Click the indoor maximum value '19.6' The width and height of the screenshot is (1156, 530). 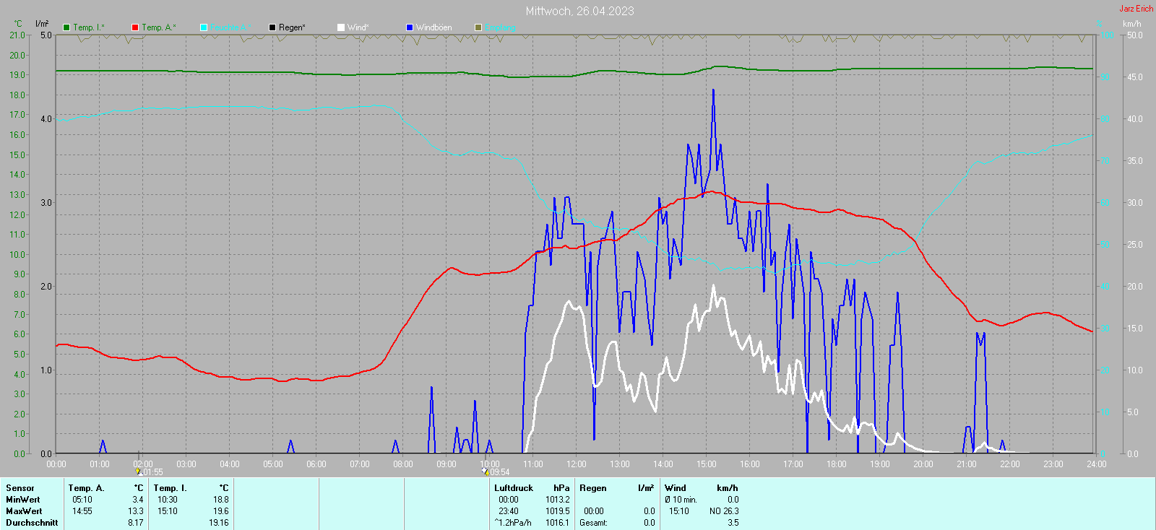click(221, 511)
